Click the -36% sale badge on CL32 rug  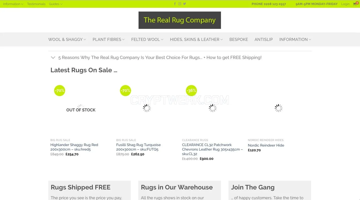(191, 91)
